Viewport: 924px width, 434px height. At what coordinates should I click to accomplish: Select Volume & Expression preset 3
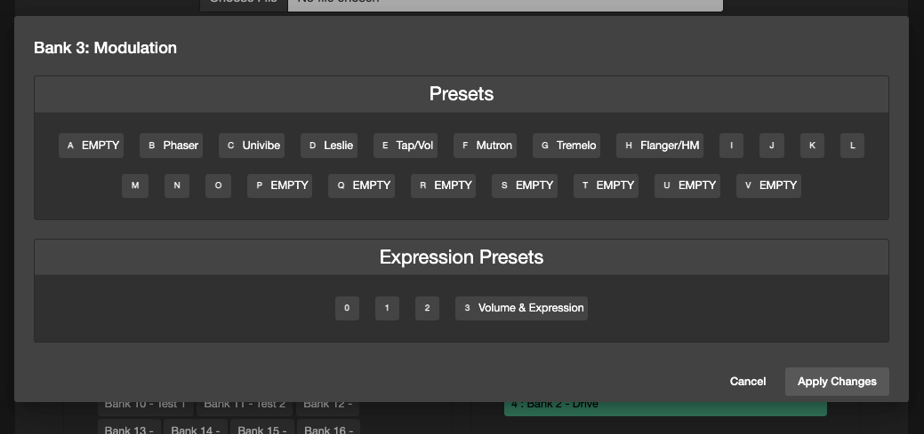tap(521, 308)
